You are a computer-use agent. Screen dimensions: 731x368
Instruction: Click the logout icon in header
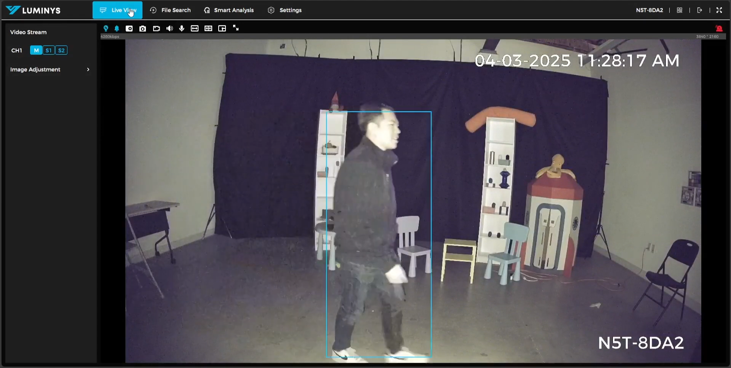pos(700,10)
